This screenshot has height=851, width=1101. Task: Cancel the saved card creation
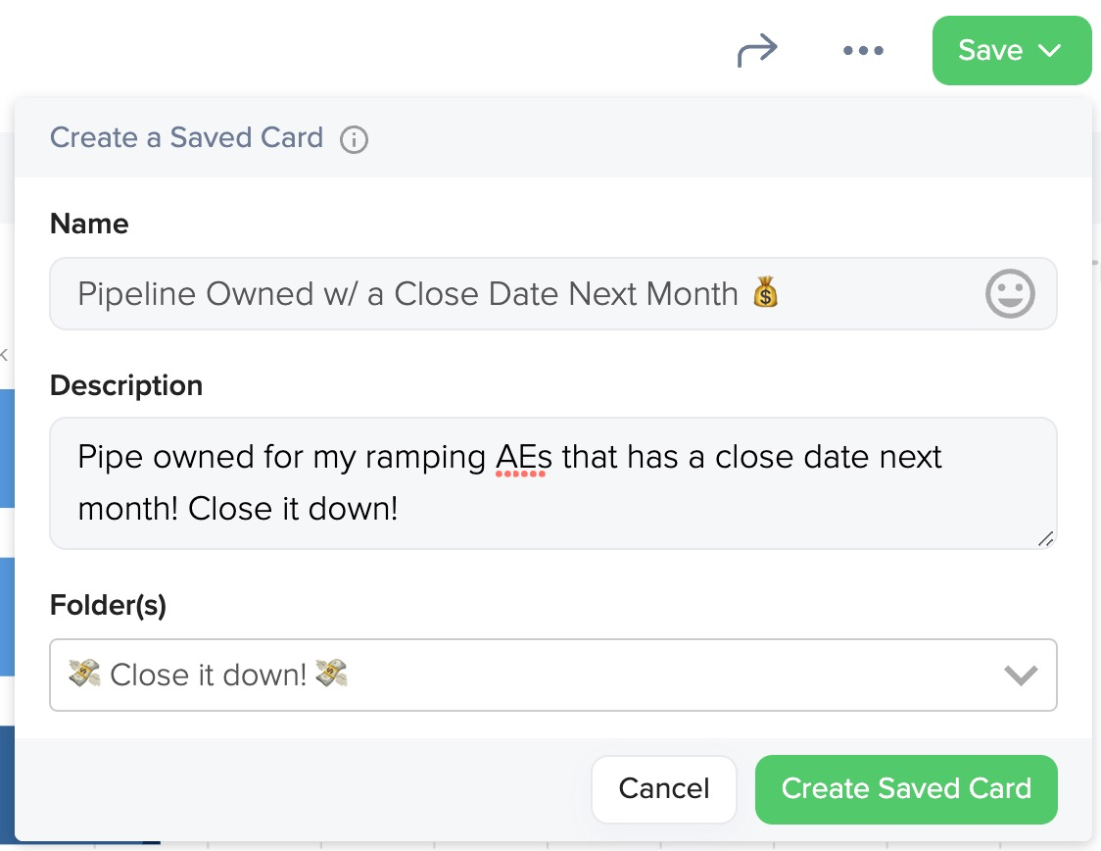(x=663, y=789)
